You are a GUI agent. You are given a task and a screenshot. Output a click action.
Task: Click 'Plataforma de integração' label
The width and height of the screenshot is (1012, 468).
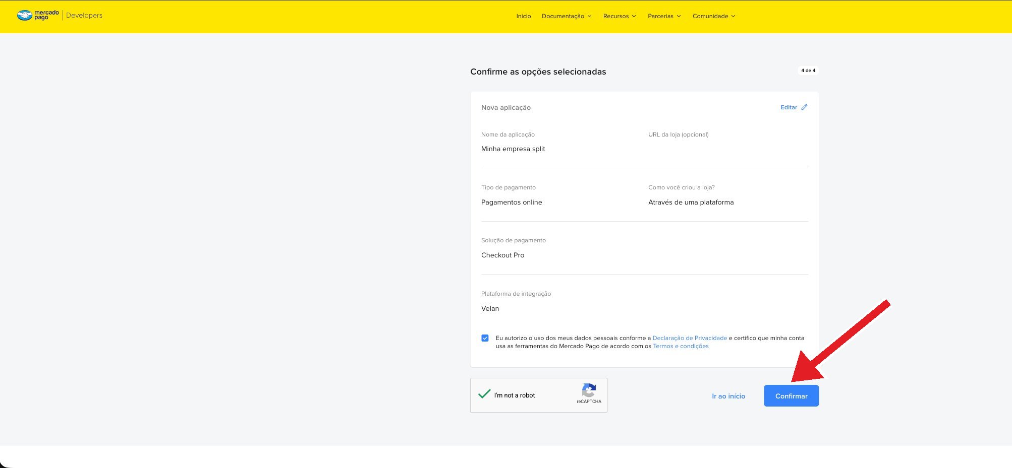tap(516, 294)
